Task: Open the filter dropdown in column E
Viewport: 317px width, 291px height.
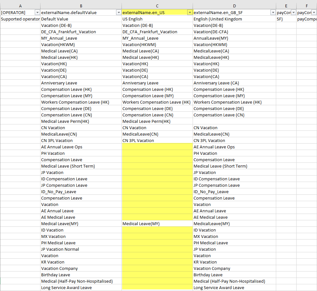Action: tap(293, 12)
